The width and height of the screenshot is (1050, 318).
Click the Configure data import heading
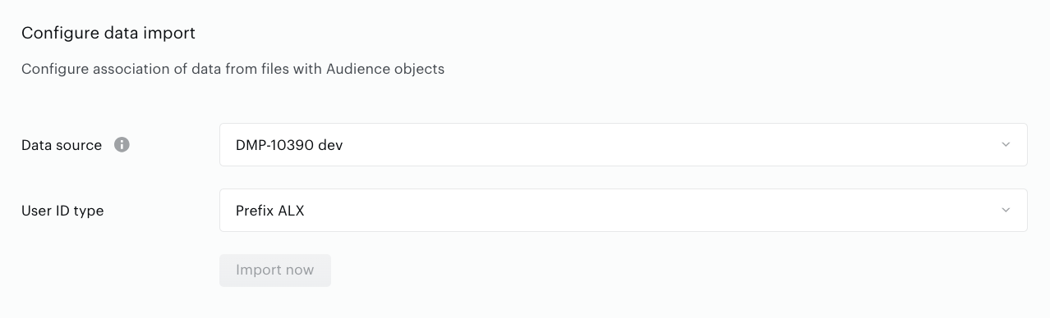(x=108, y=34)
